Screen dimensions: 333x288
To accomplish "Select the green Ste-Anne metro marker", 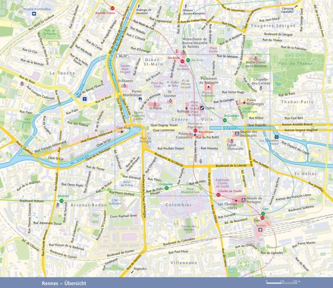I will pos(188,60).
